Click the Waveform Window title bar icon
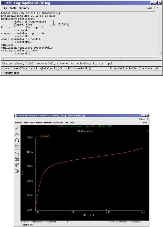The height and width of the screenshot is (227, 163). tap(16, 115)
